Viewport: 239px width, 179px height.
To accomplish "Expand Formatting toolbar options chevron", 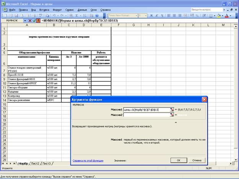I will tap(237, 16).
